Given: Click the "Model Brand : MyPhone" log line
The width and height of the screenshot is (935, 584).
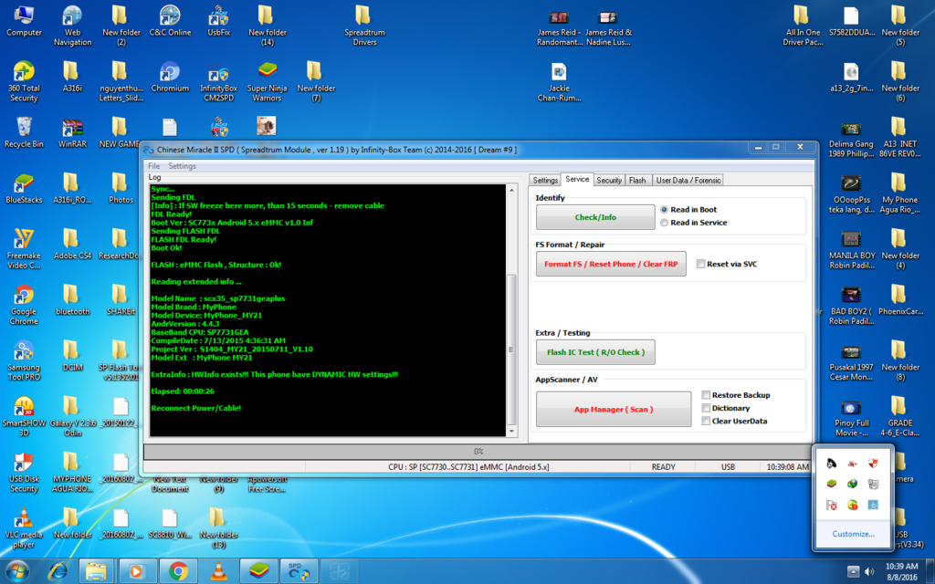Looking at the screenshot, I should pyautogui.click(x=194, y=307).
